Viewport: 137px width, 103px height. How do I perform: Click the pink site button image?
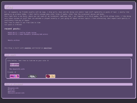click(14, 65)
